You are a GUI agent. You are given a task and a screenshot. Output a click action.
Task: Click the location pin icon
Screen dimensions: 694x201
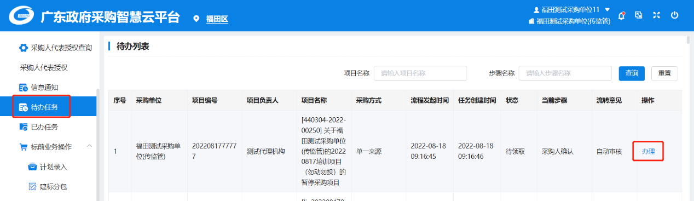pos(196,19)
